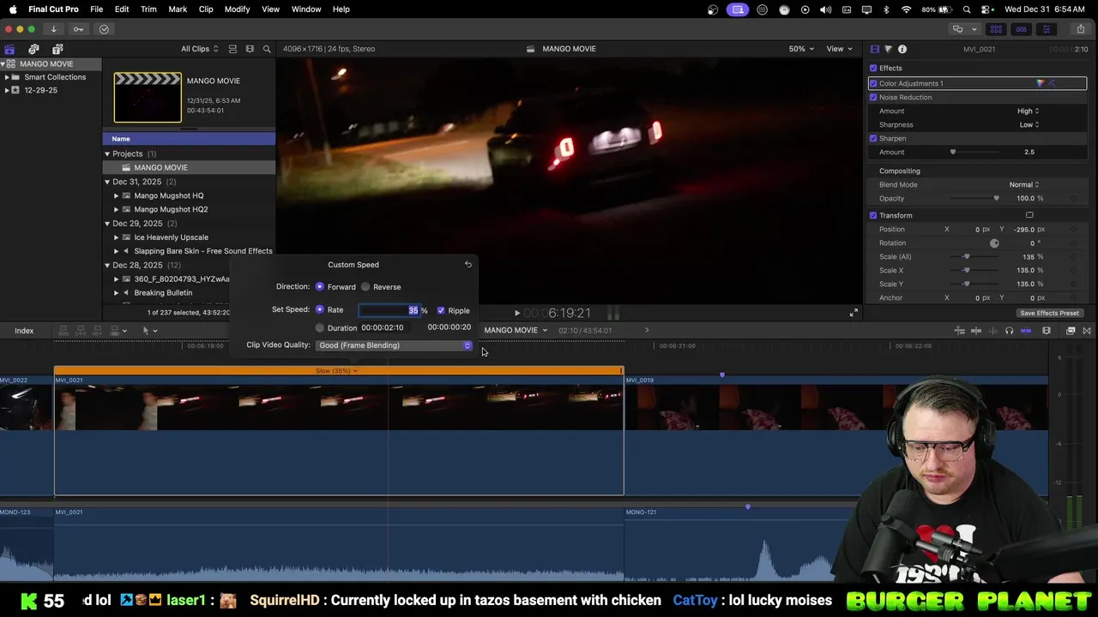Open the Info inspector icon
The height and width of the screenshot is (617, 1098).
tap(902, 49)
